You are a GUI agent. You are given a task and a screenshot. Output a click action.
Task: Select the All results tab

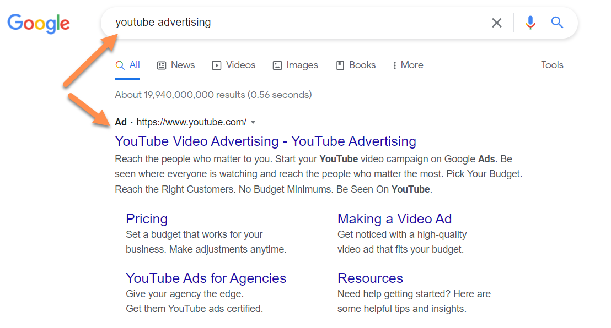(127, 65)
